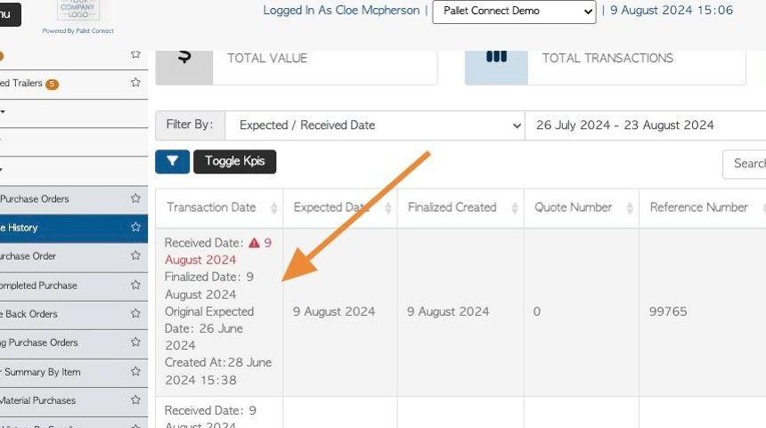The height and width of the screenshot is (428, 766).
Task: Star the Back Orders sidebar entry
Action: point(135,313)
